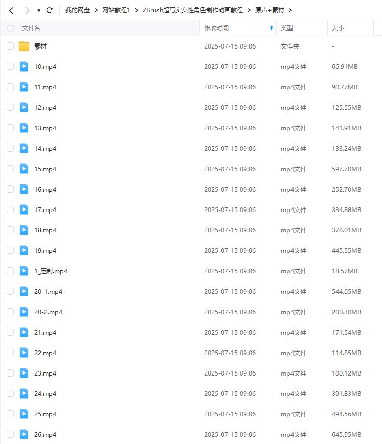Click the back navigation arrow
The width and height of the screenshot is (382, 444).
(x=11, y=10)
